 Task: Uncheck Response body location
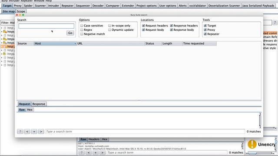point(172,30)
